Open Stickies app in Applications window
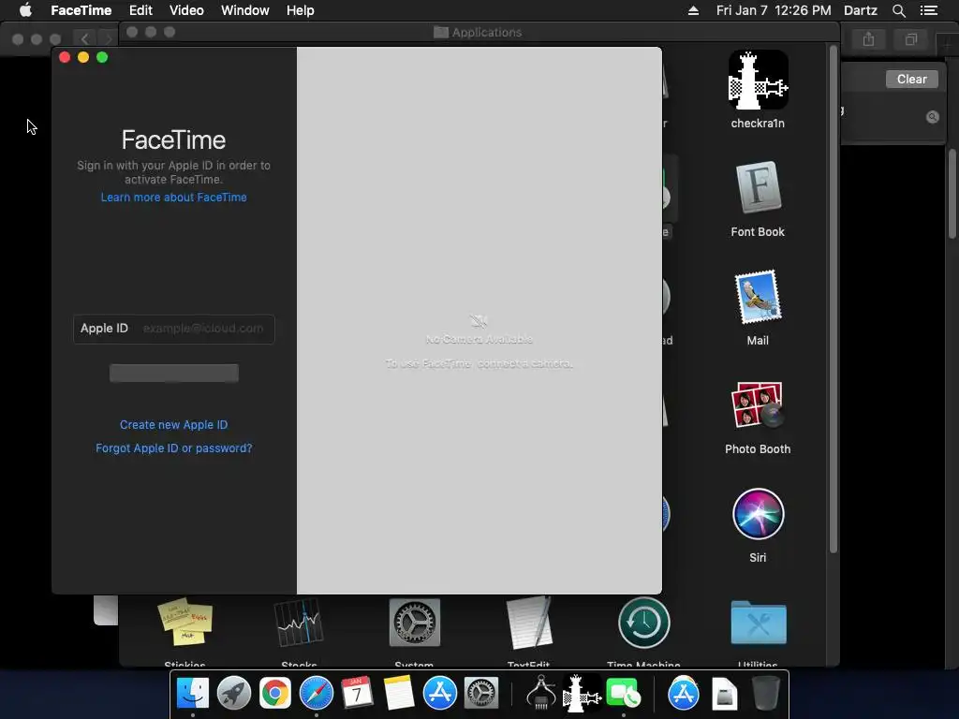The width and height of the screenshot is (959, 719). click(x=184, y=623)
